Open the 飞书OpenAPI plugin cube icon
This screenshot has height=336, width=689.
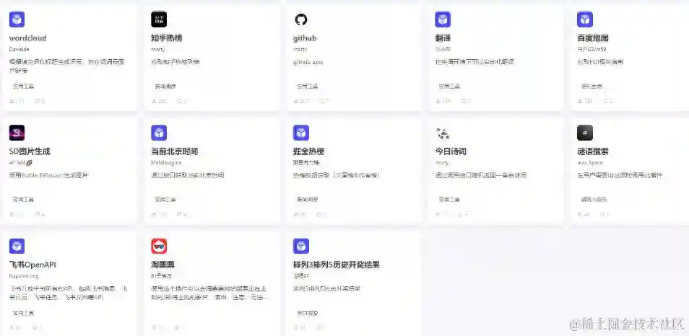pyautogui.click(x=17, y=246)
